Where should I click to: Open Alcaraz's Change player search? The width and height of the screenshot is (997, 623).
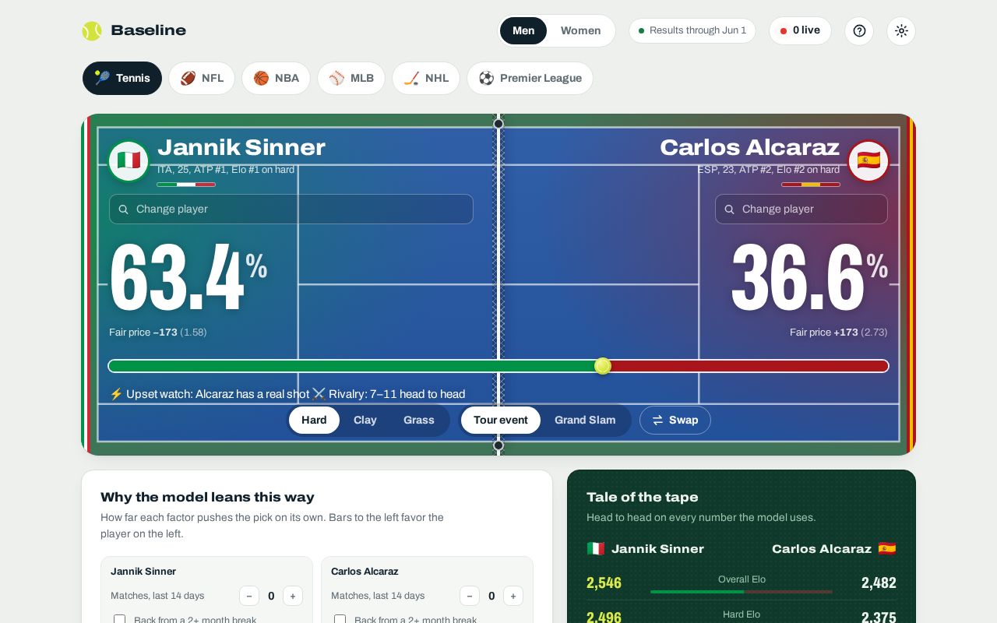pos(801,209)
